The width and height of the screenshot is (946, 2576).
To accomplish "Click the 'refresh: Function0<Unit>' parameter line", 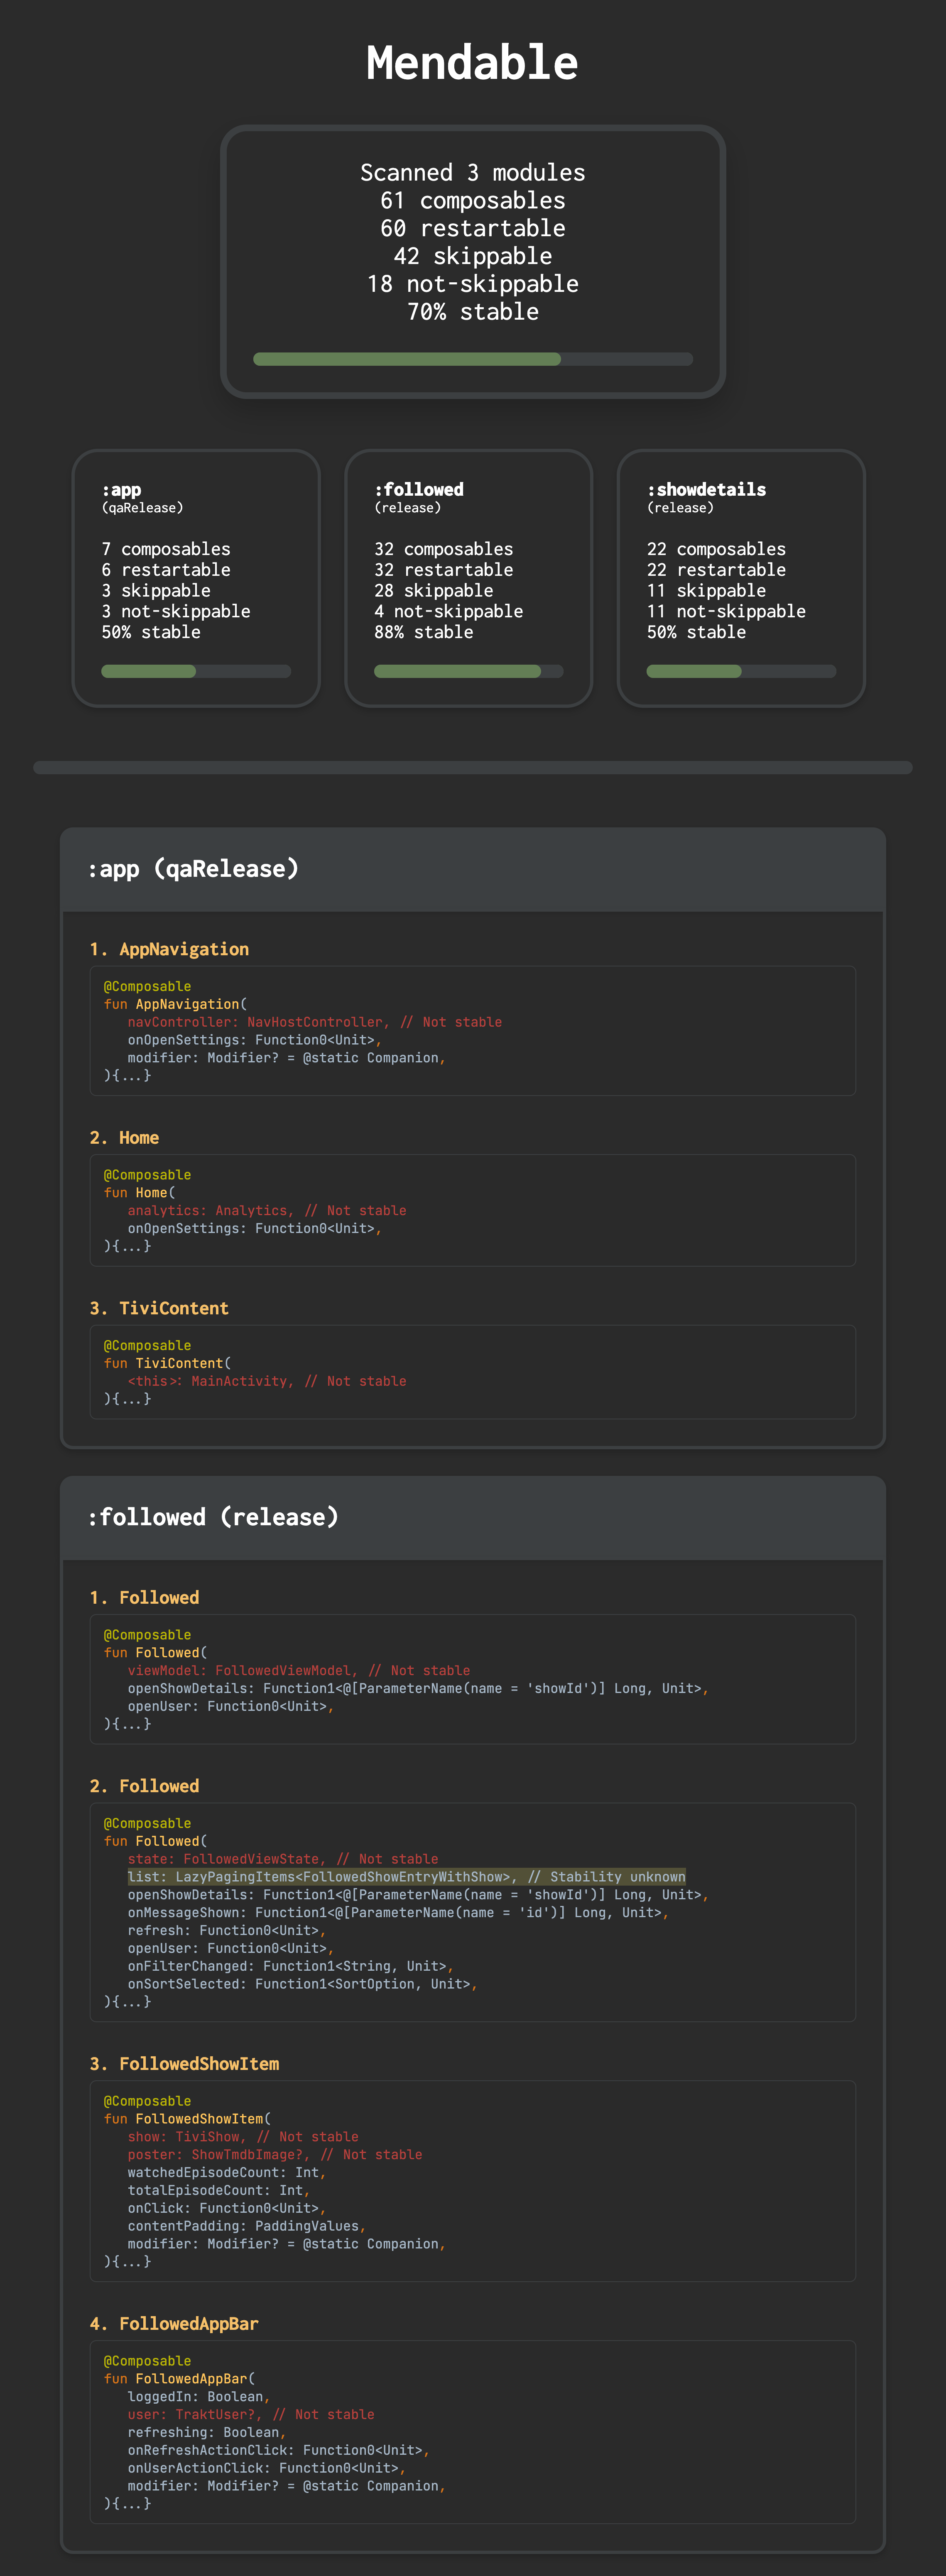I will [x=227, y=1931].
